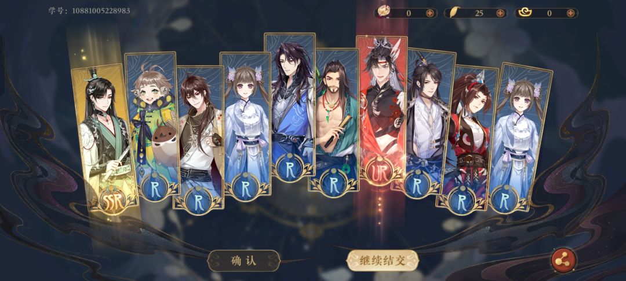Click 继续结交 to draw again
This screenshot has width=626, height=281.
tap(383, 261)
